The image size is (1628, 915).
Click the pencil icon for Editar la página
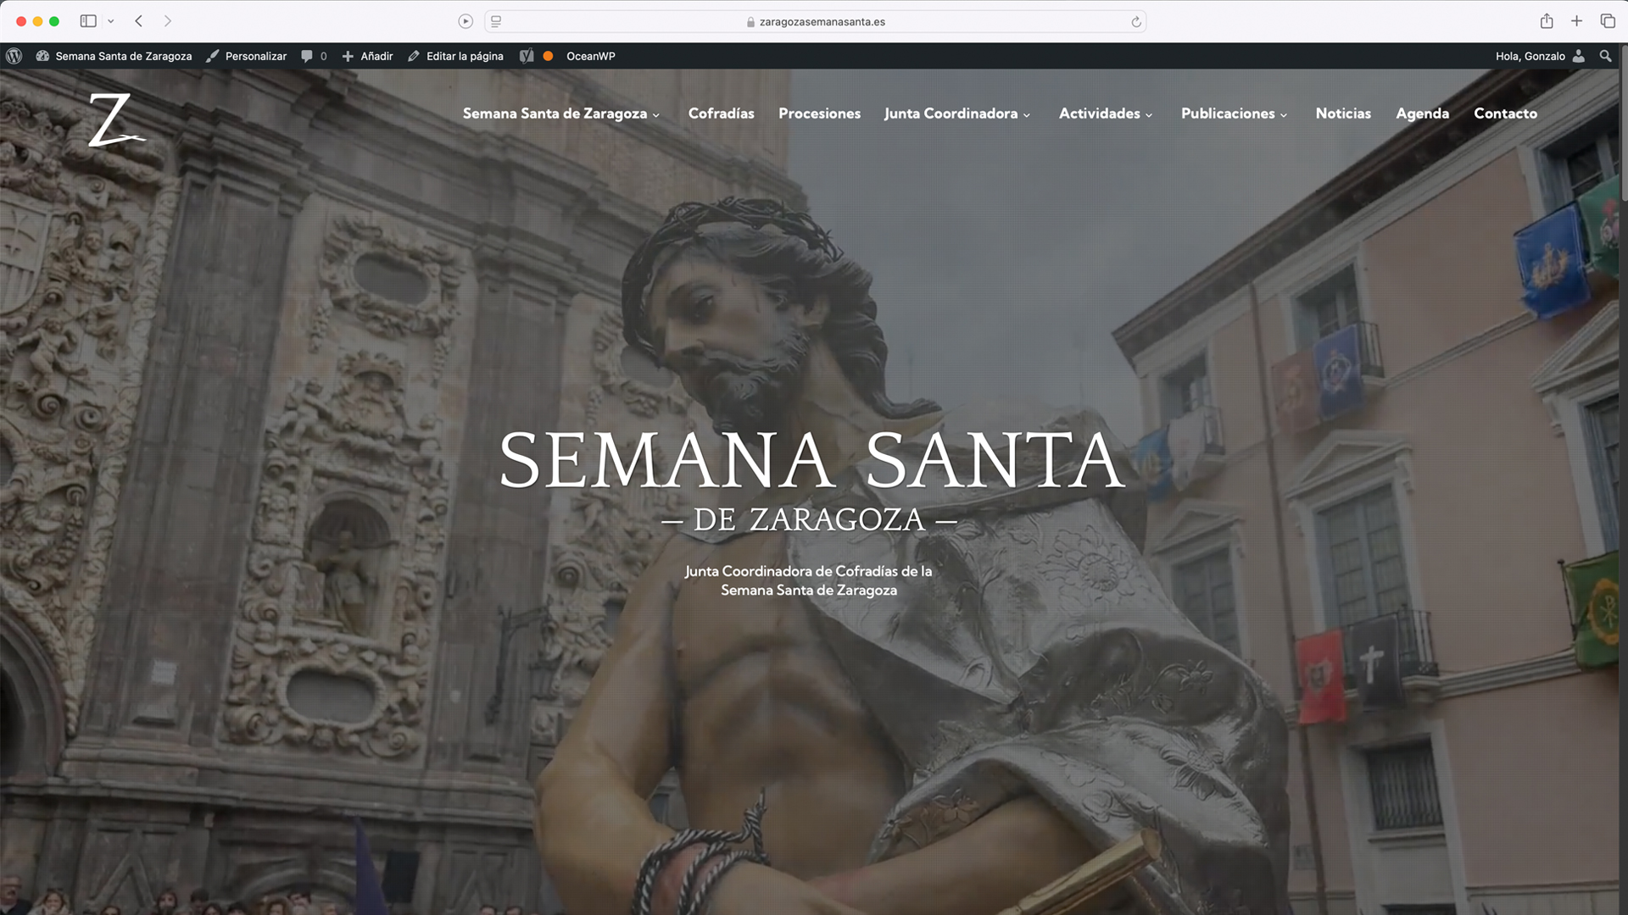pos(414,56)
